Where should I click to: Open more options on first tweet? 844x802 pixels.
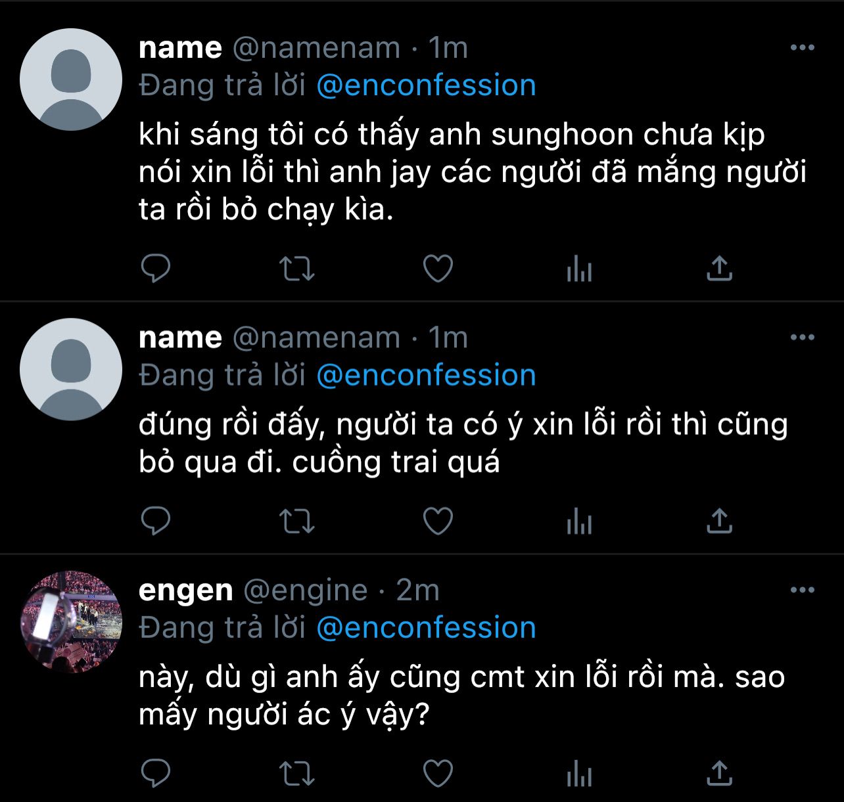point(802,48)
